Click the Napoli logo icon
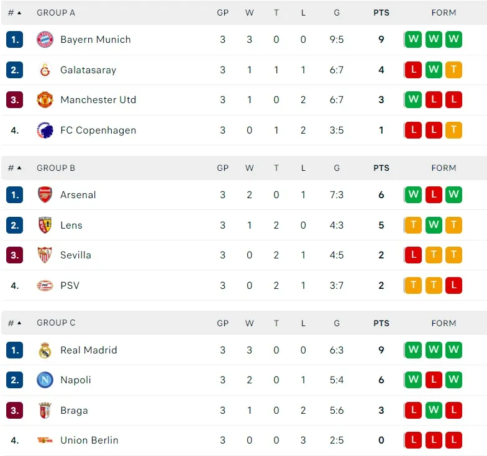This screenshot has width=487, height=456. [45, 380]
